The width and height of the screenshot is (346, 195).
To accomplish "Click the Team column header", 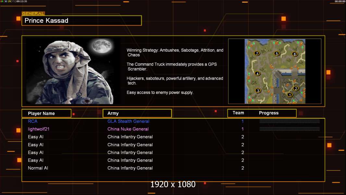I will (x=238, y=113).
